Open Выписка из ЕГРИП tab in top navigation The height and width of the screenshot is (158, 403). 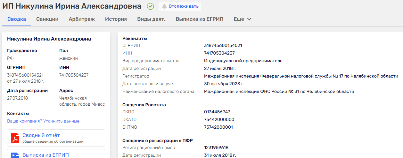point(200,19)
